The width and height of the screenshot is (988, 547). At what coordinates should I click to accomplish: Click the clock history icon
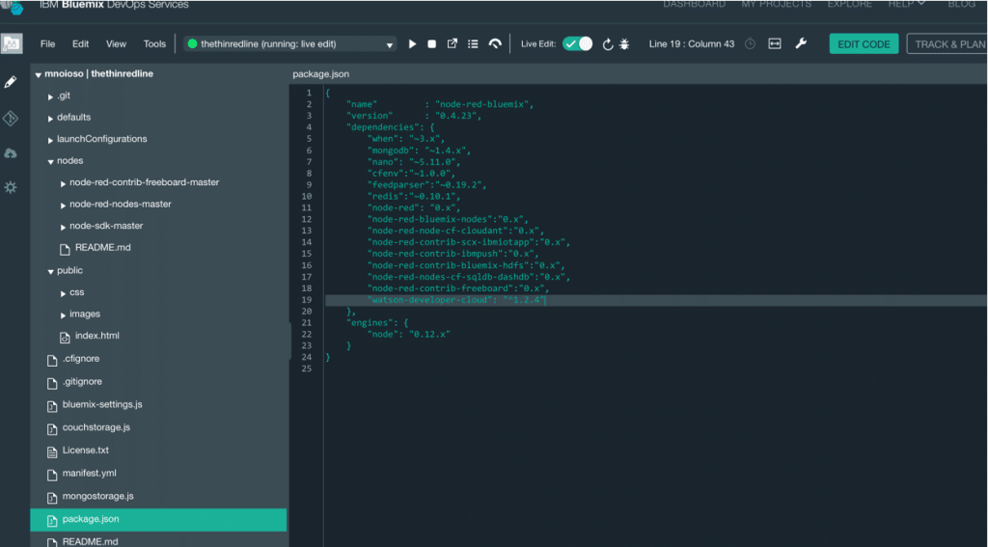point(750,44)
